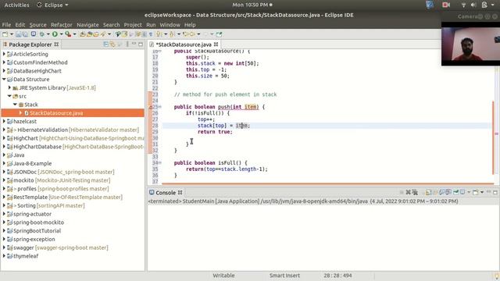
Task: Open Activities overview
Action: tap(16, 5)
